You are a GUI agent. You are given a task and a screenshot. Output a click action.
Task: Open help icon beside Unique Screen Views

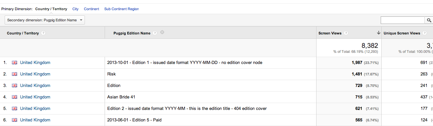click(x=425, y=33)
